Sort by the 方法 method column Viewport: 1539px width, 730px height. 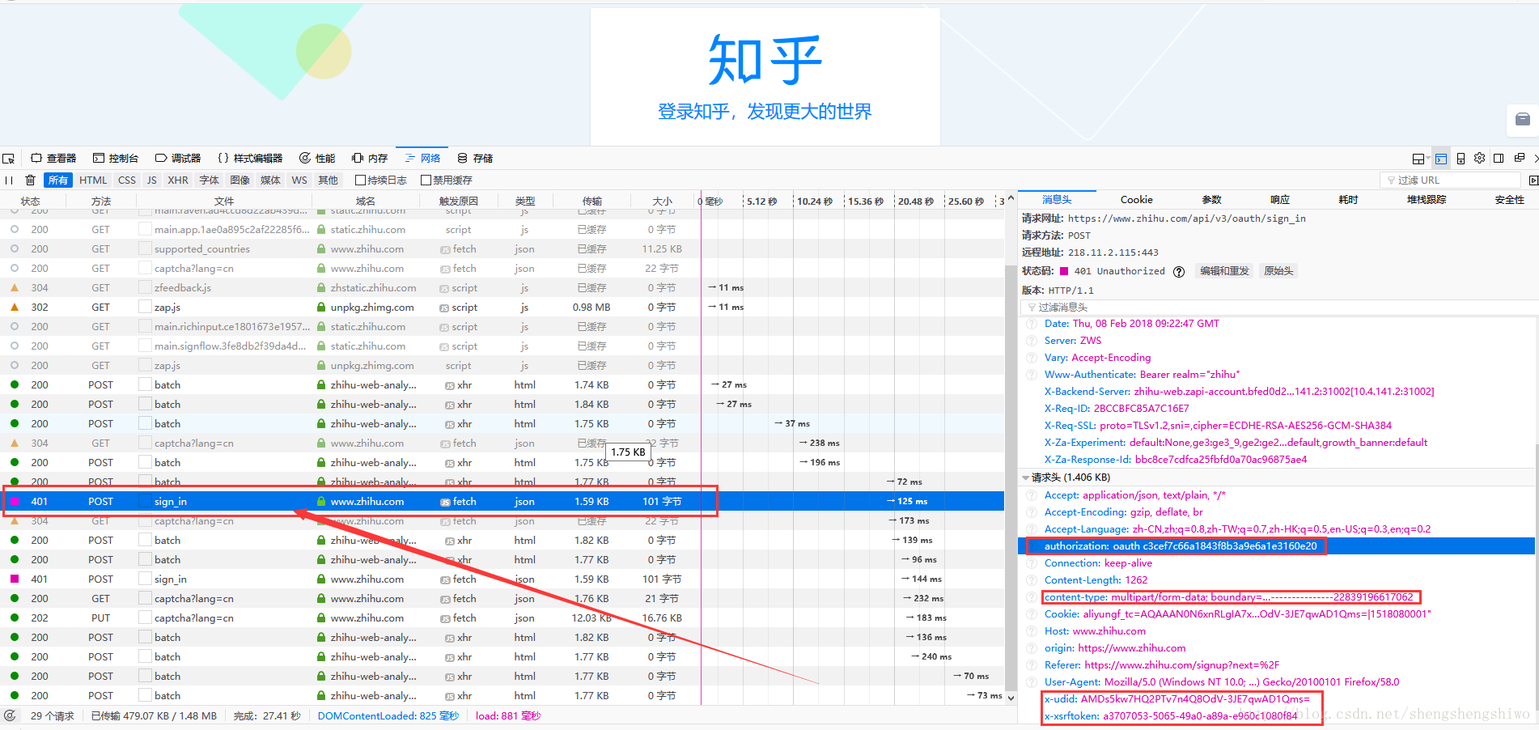coord(101,201)
